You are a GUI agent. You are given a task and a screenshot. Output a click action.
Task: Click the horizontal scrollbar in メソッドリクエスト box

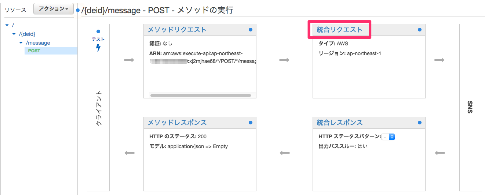(201, 95)
